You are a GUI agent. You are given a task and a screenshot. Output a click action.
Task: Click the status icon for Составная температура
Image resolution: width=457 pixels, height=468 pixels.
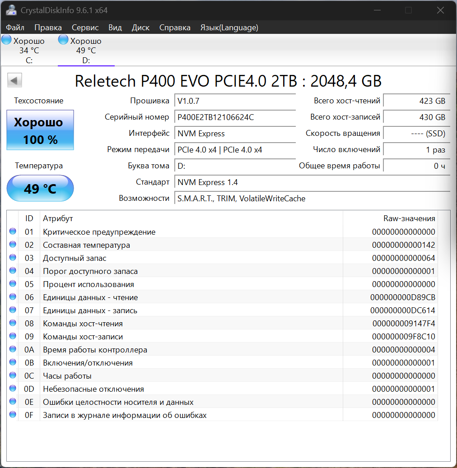(13, 245)
